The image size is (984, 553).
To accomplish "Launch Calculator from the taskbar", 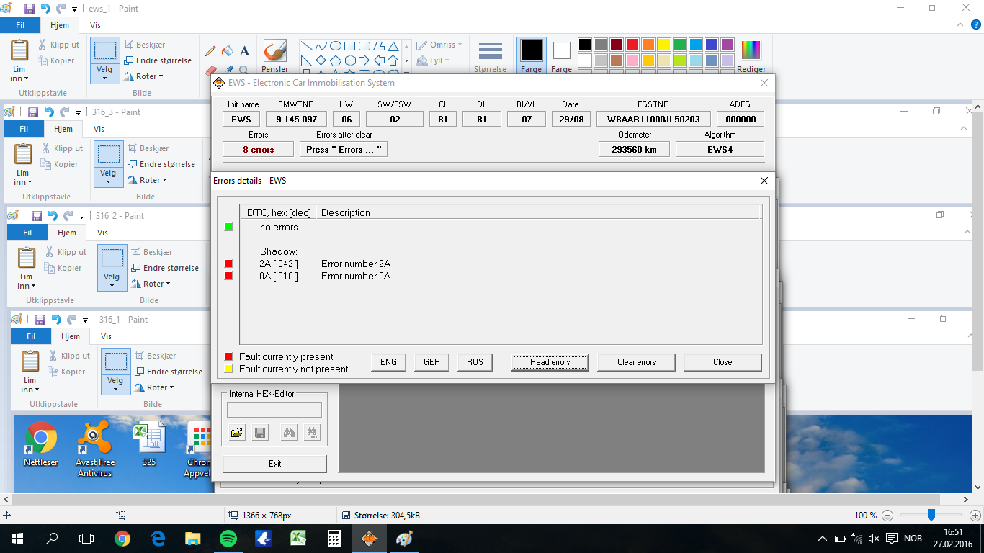I will click(334, 539).
